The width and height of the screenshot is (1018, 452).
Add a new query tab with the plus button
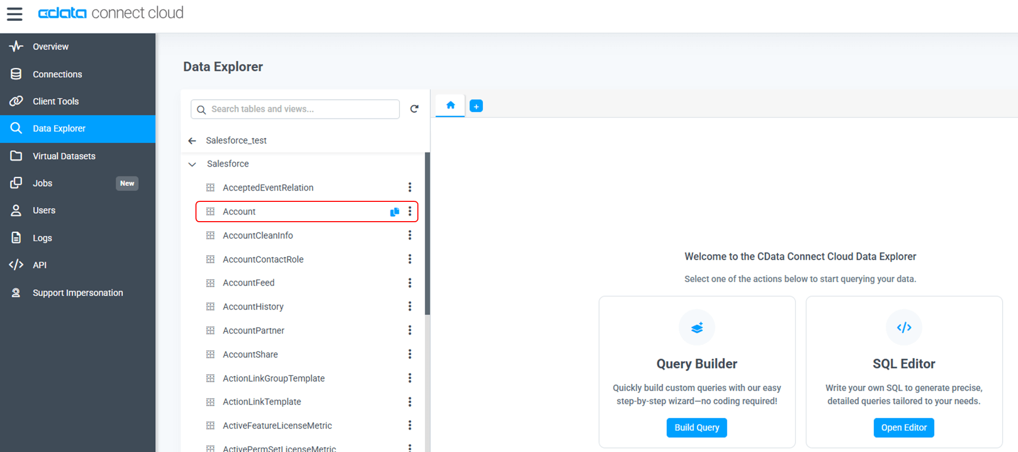point(476,106)
